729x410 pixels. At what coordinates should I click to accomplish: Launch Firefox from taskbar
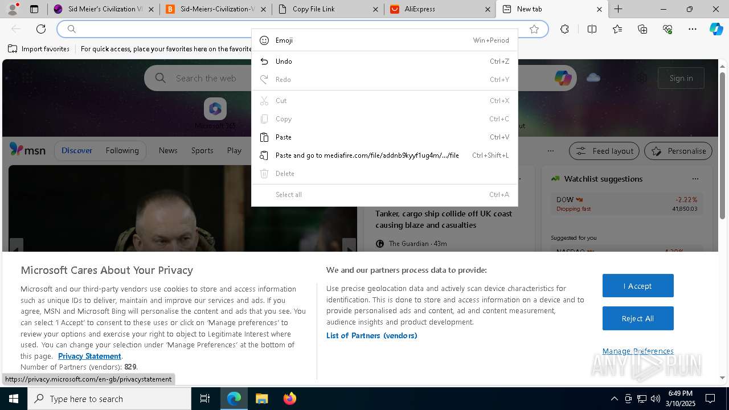point(289,399)
